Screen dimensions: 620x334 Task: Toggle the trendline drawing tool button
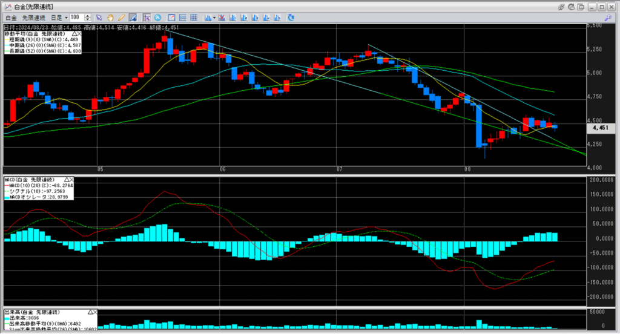click(132, 18)
